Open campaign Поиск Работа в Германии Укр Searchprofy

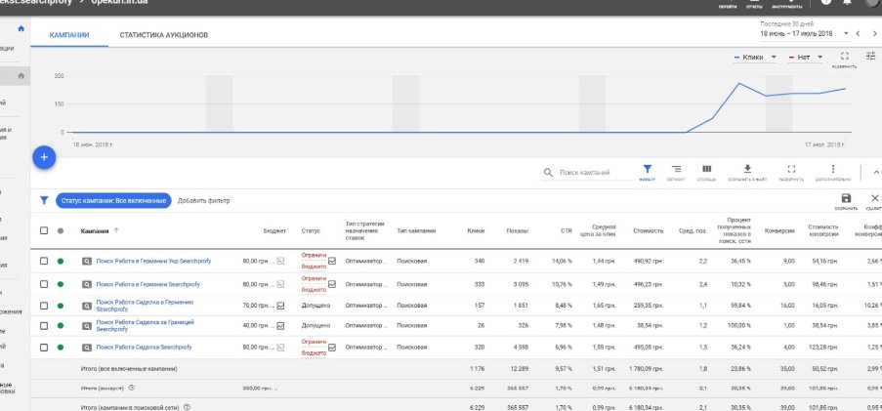[154, 261]
